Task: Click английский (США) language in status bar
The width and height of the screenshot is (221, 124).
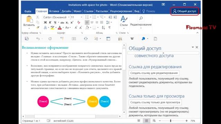Action: (64, 121)
